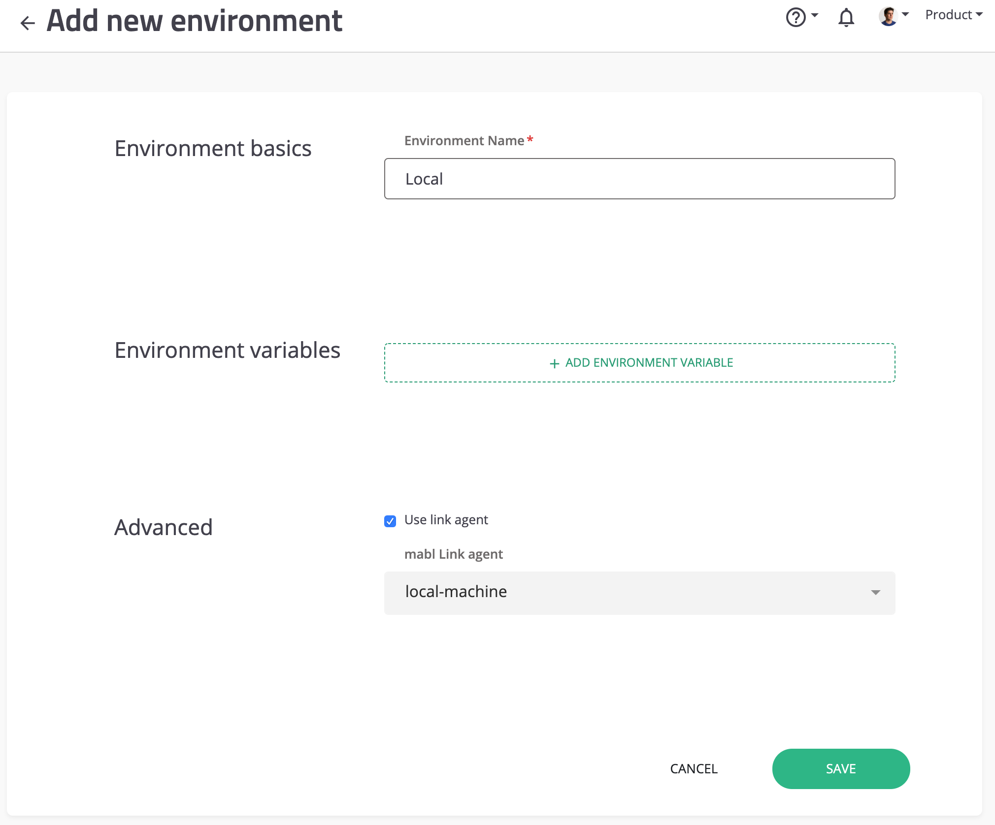Screen dimensions: 995x825
Task: Open the mabl Link agent dropdown arrow
Action: [875, 592]
